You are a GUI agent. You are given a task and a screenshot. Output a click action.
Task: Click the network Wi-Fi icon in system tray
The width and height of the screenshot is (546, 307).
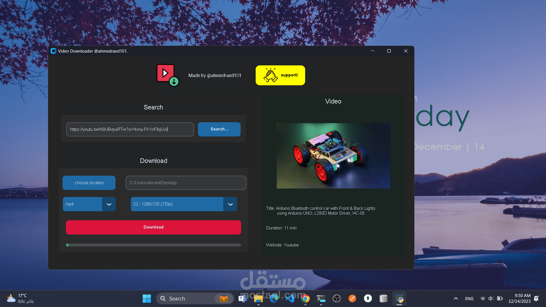483,298
